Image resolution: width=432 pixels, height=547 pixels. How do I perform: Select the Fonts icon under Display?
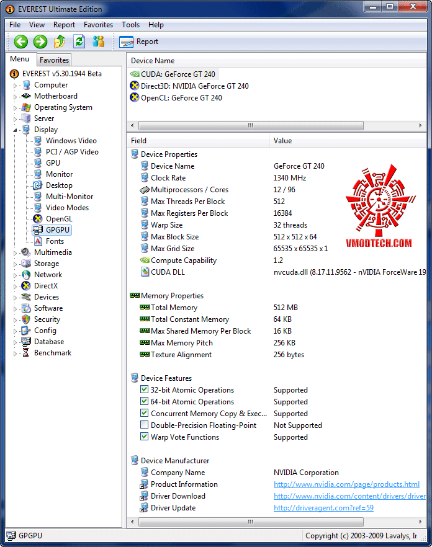point(38,241)
